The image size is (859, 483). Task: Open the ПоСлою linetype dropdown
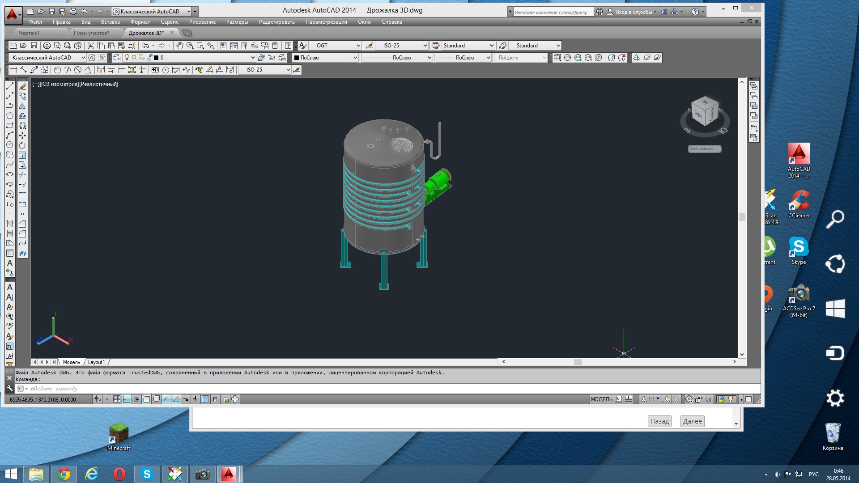tap(397, 58)
